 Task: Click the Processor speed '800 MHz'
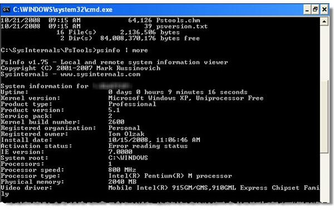(x=122, y=170)
